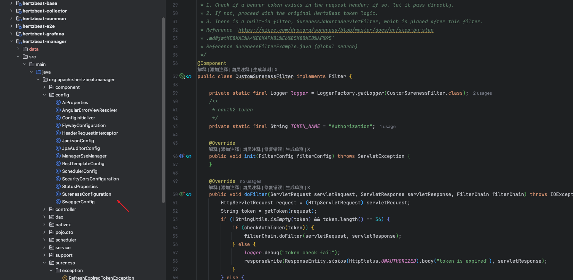
Task: Open SwaggerConfig class file
Action: pos(78,202)
